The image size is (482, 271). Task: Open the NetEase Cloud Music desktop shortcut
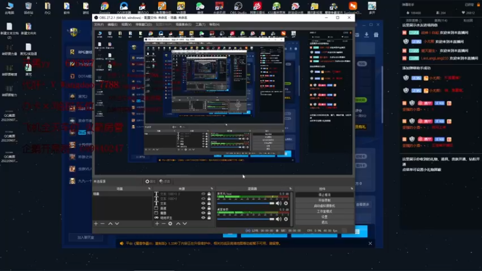pos(257,8)
